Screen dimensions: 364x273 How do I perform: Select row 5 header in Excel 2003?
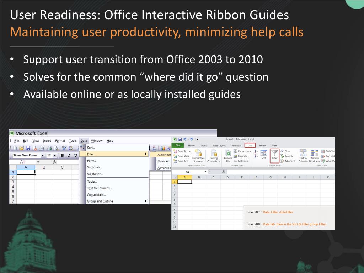pyautogui.click(x=13, y=192)
